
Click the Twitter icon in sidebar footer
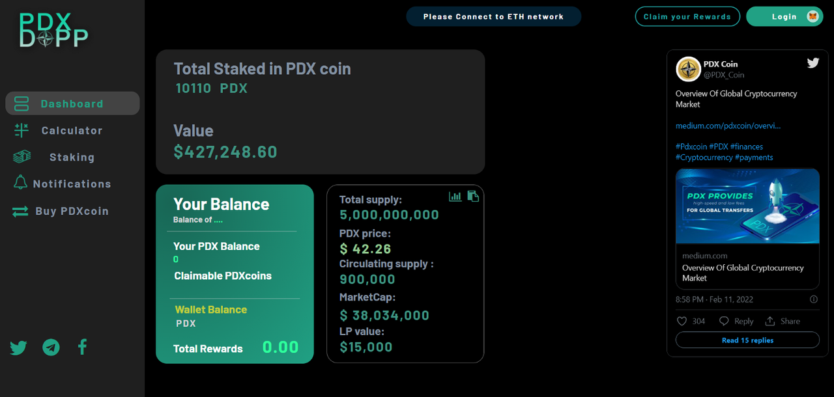[x=18, y=348]
